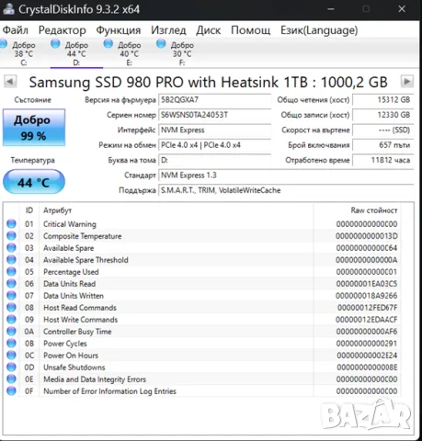Image resolution: width=422 pixels, height=441 pixels.
Task: Click status orb of Unsafe Shutdowns row
Action: pyautogui.click(x=11, y=367)
